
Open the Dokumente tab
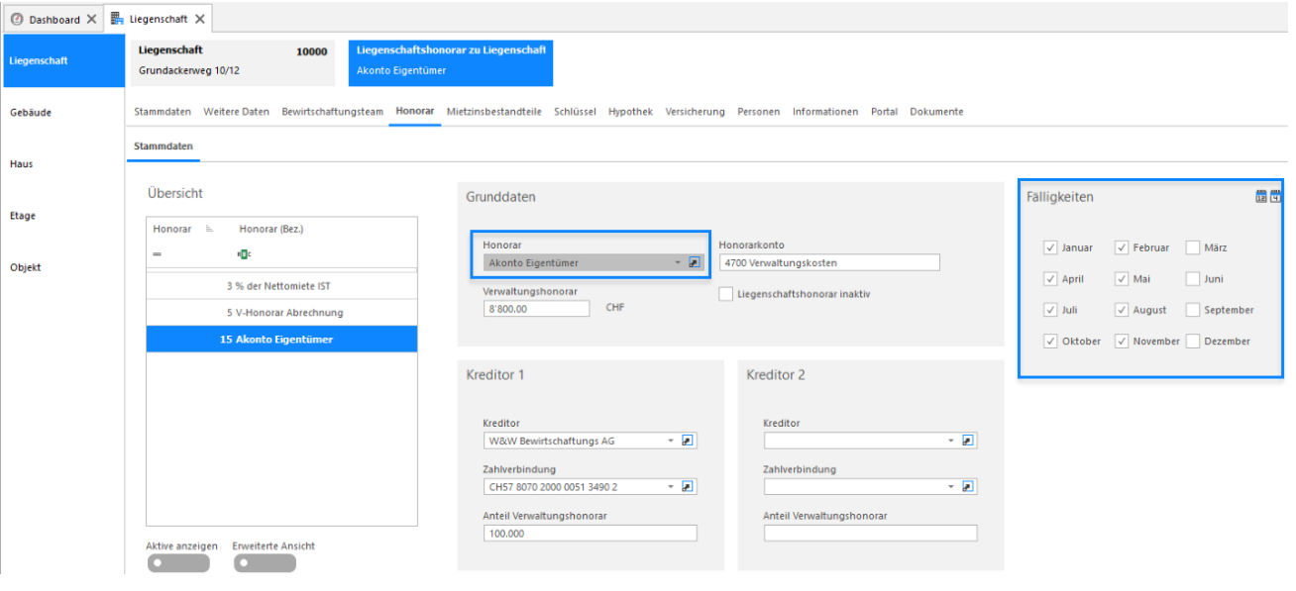click(x=936, y=112)
